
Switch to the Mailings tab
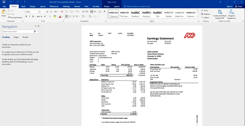66,7
